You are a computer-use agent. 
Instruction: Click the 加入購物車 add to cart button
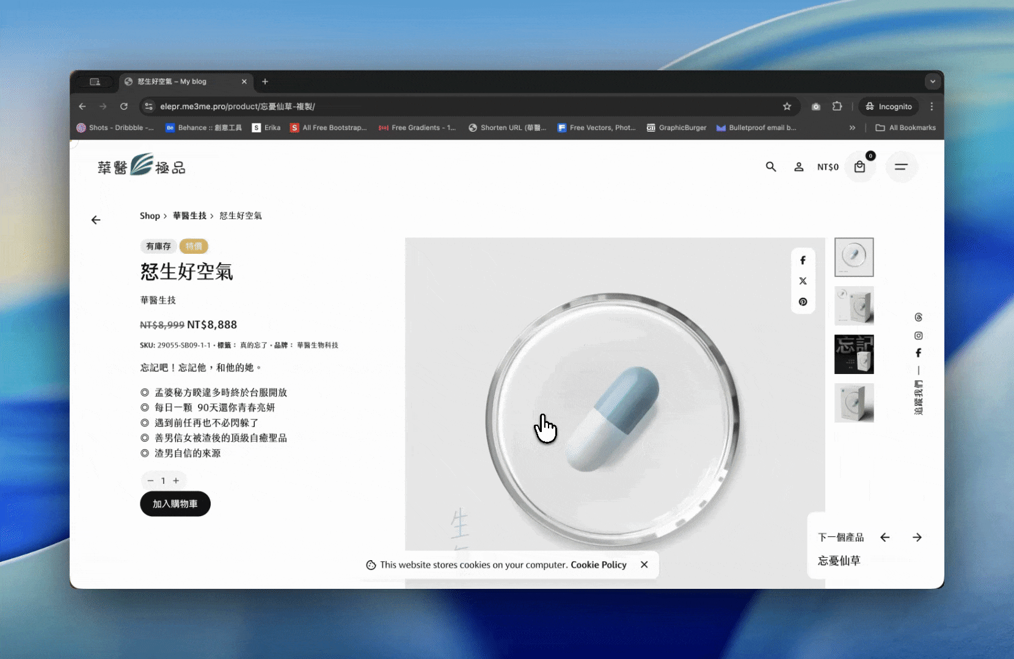pos(175,504)
